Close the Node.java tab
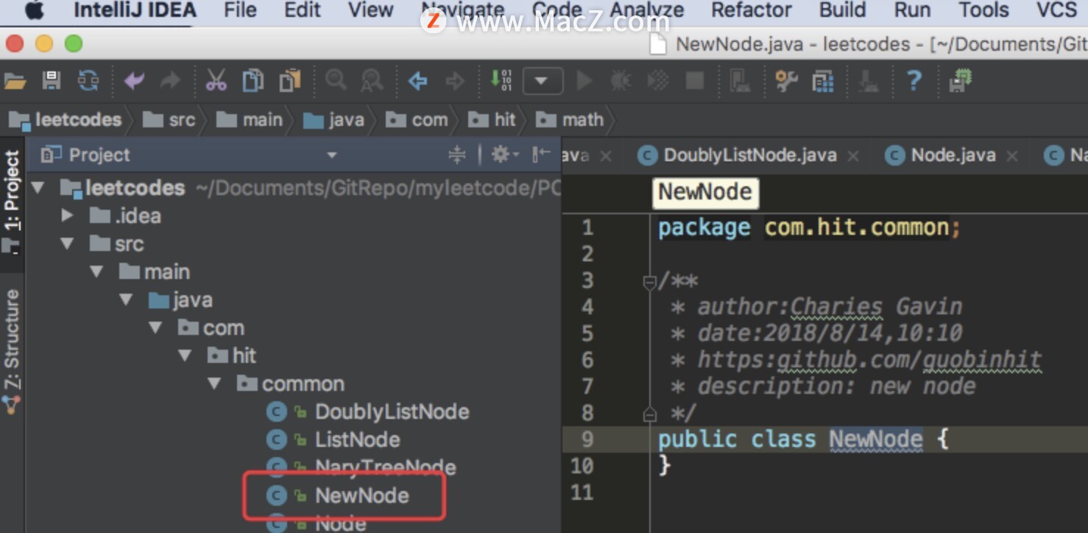 [1012, 156]
